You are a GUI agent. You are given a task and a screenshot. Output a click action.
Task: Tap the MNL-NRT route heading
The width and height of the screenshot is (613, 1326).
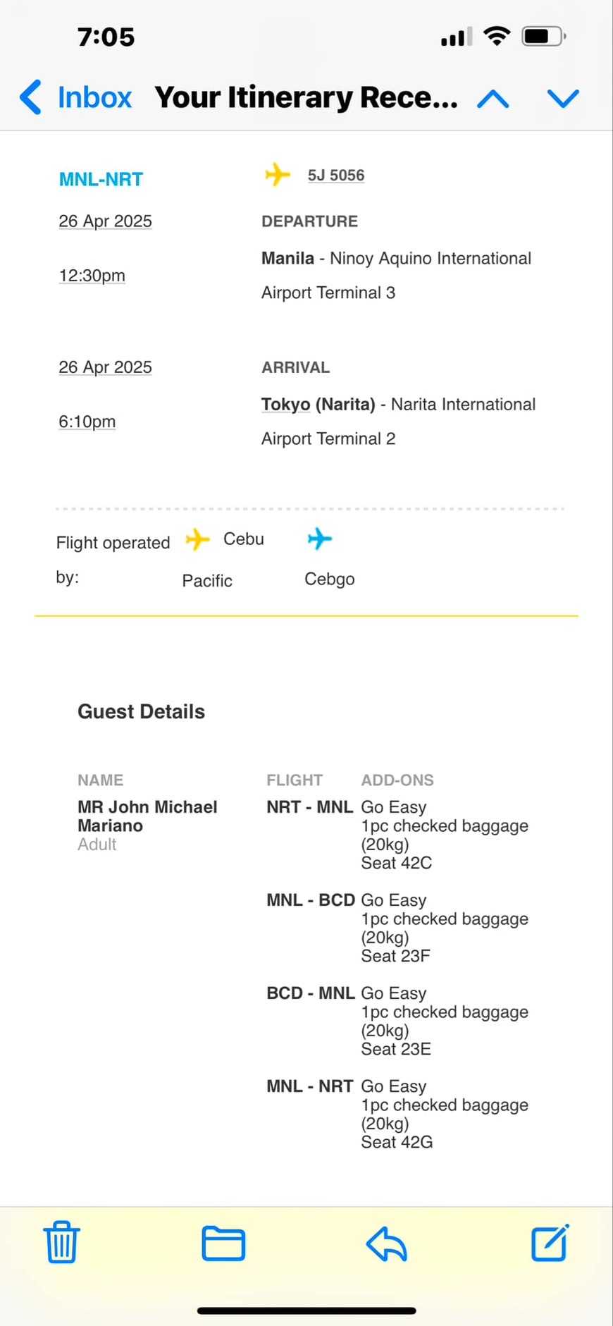(x=101, y=179)
